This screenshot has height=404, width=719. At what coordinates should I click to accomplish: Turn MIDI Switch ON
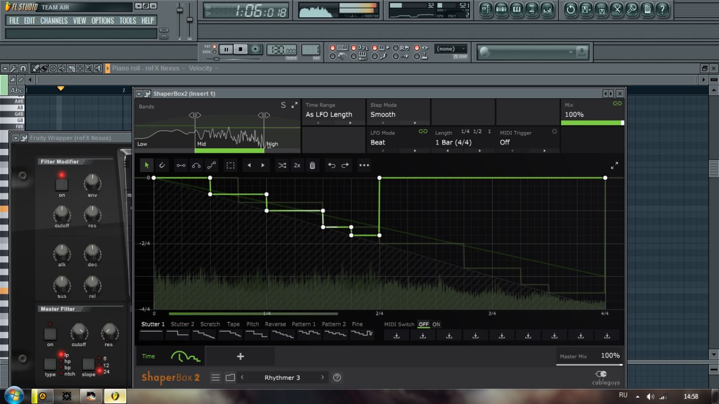436,324
